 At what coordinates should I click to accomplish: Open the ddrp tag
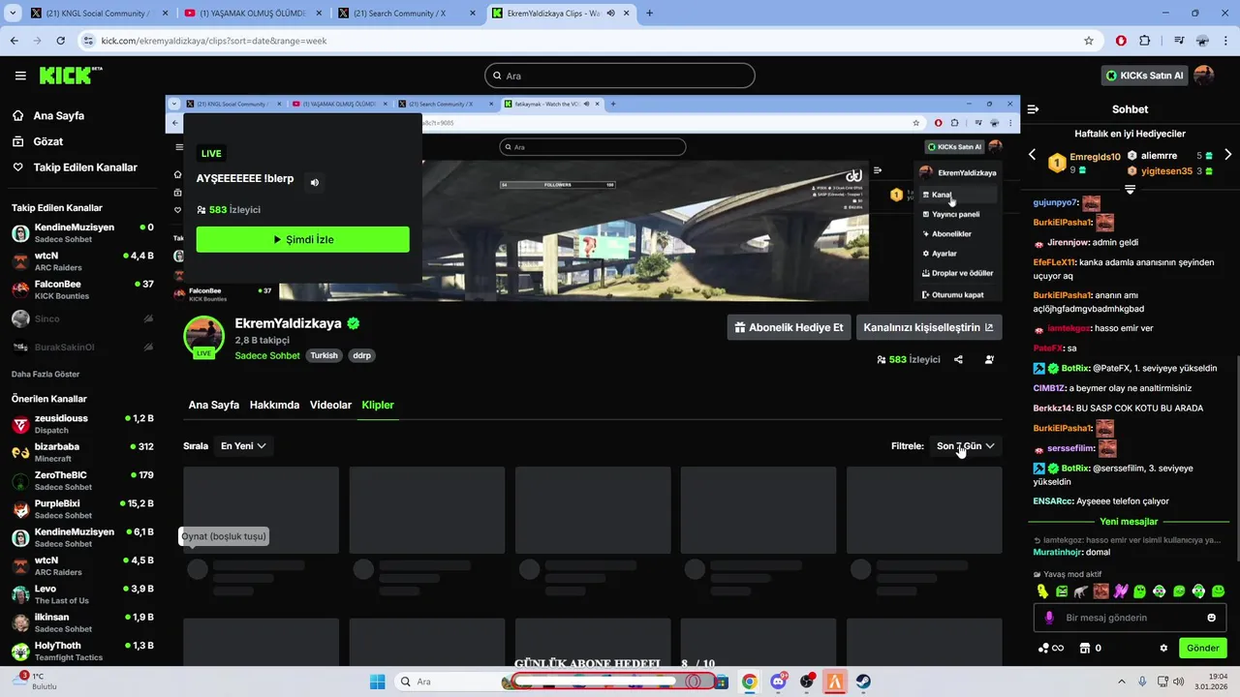[x=361, y=355]
